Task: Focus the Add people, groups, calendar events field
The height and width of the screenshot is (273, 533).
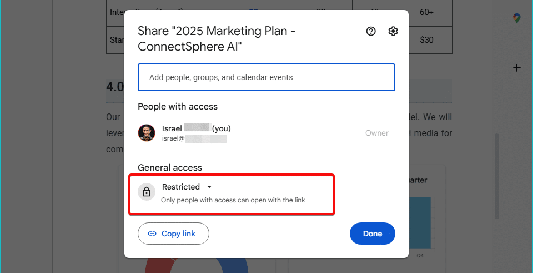Action: tap(266, 77)
